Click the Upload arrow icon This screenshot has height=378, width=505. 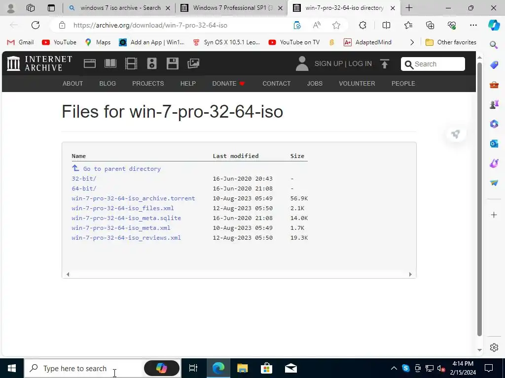pos(384,63)
